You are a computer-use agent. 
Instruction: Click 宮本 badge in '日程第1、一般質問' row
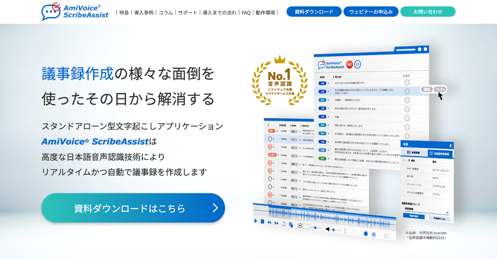point(322,100)
